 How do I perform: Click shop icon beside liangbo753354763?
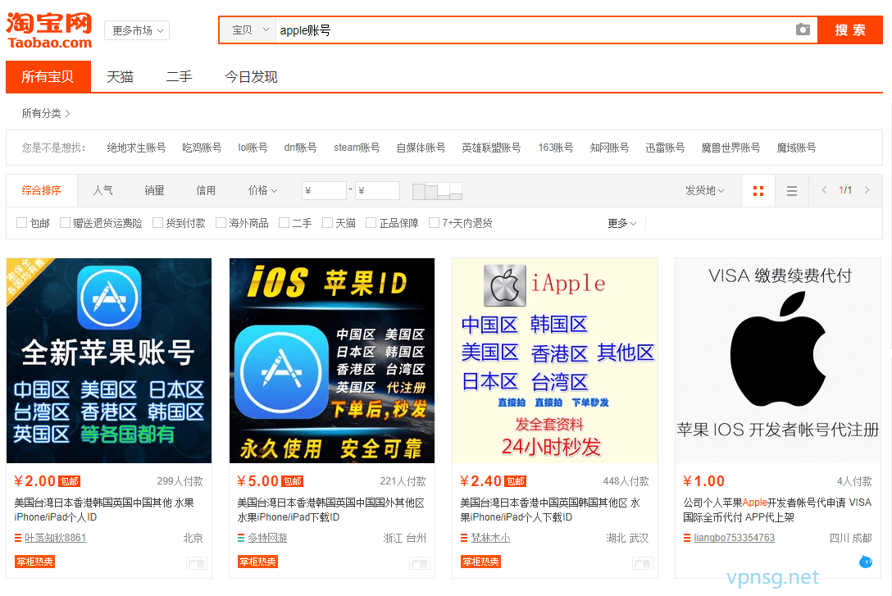tap(687, 538)
